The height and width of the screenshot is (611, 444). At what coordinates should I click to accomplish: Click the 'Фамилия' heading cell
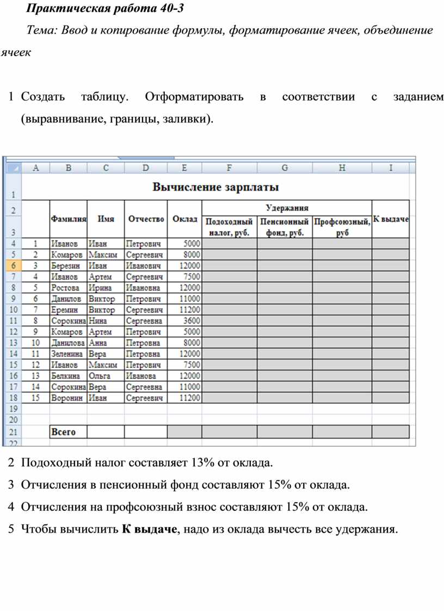pyautogui.click(x=68, y=219)
